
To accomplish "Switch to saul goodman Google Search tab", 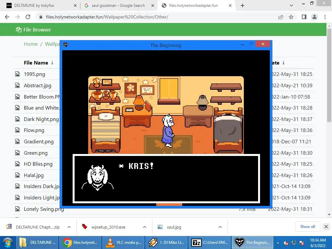I will point(118,6).
